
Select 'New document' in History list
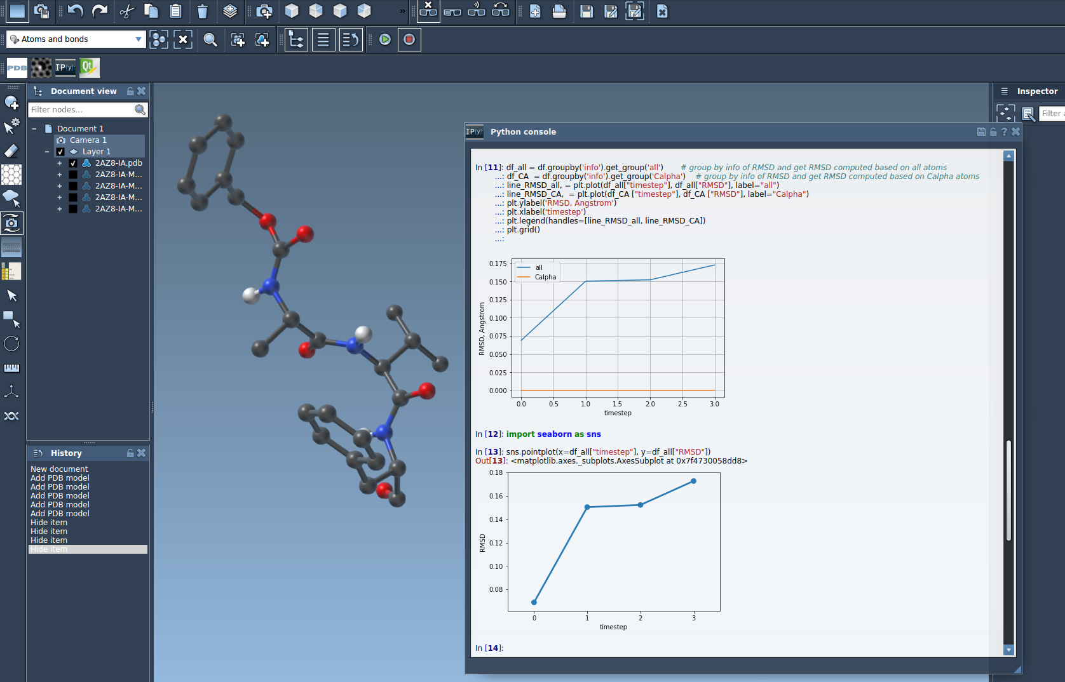coord(59,469)
